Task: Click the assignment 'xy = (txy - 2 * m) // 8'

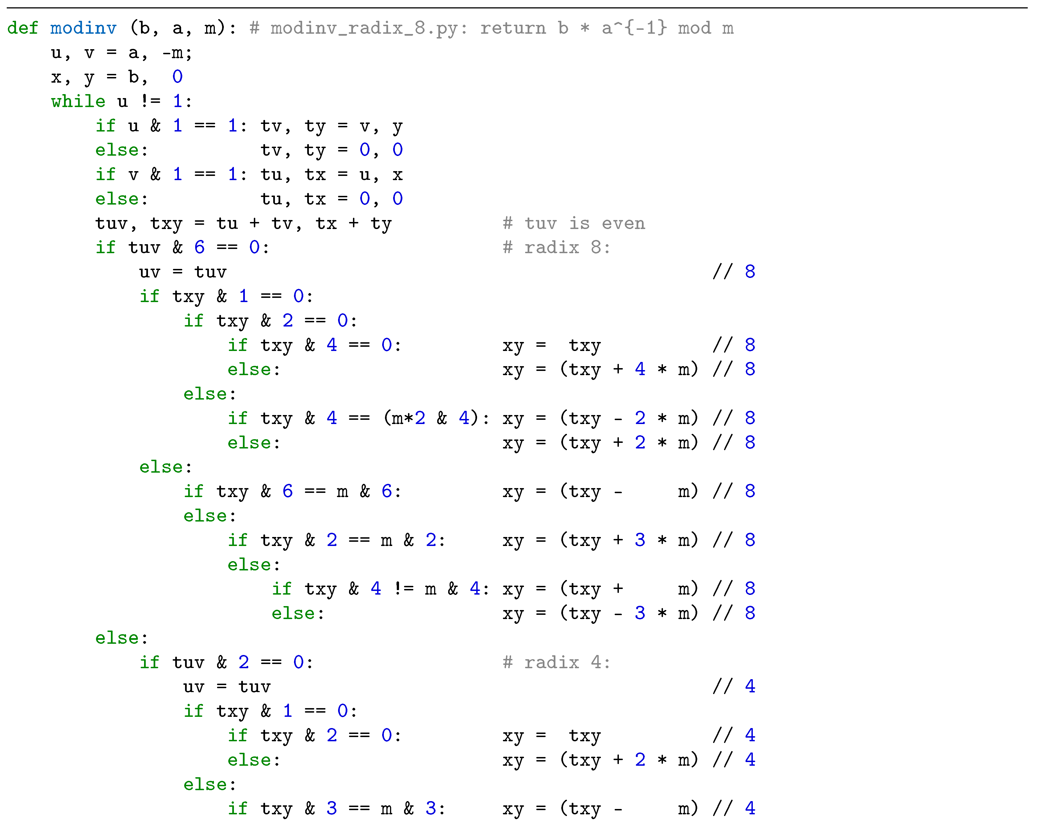Action: click(x=629, y=419)
